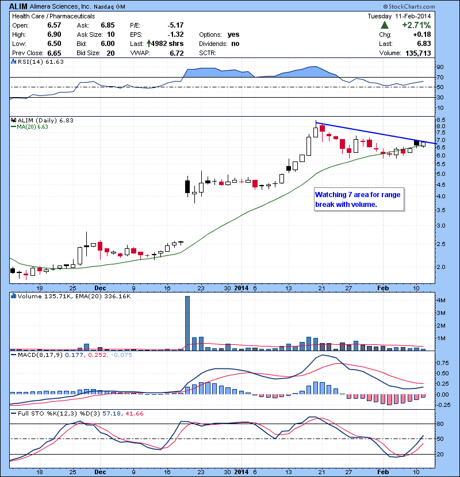Click the Dividends 'no' value

click(235, 44)
